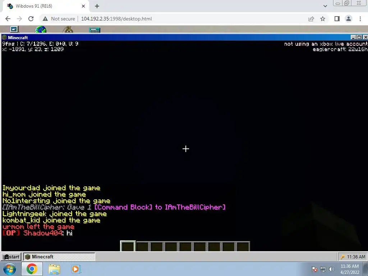Click 'not using an xbox live account' text
This screenshot has height=276, width=368.
point(326,44)
